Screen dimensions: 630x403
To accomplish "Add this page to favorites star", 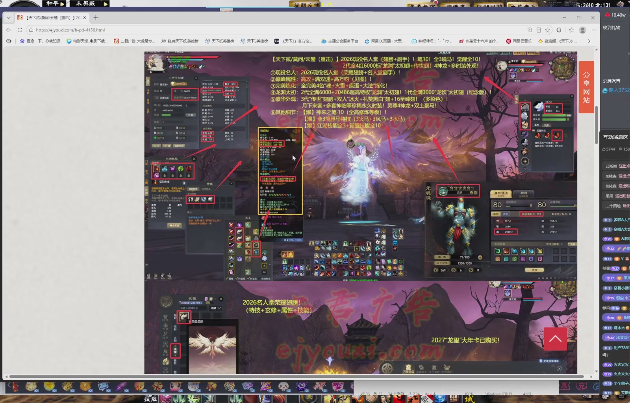I will click(x=547, y=30).
